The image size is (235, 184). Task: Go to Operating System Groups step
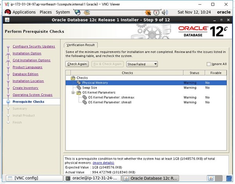[33, 95]
